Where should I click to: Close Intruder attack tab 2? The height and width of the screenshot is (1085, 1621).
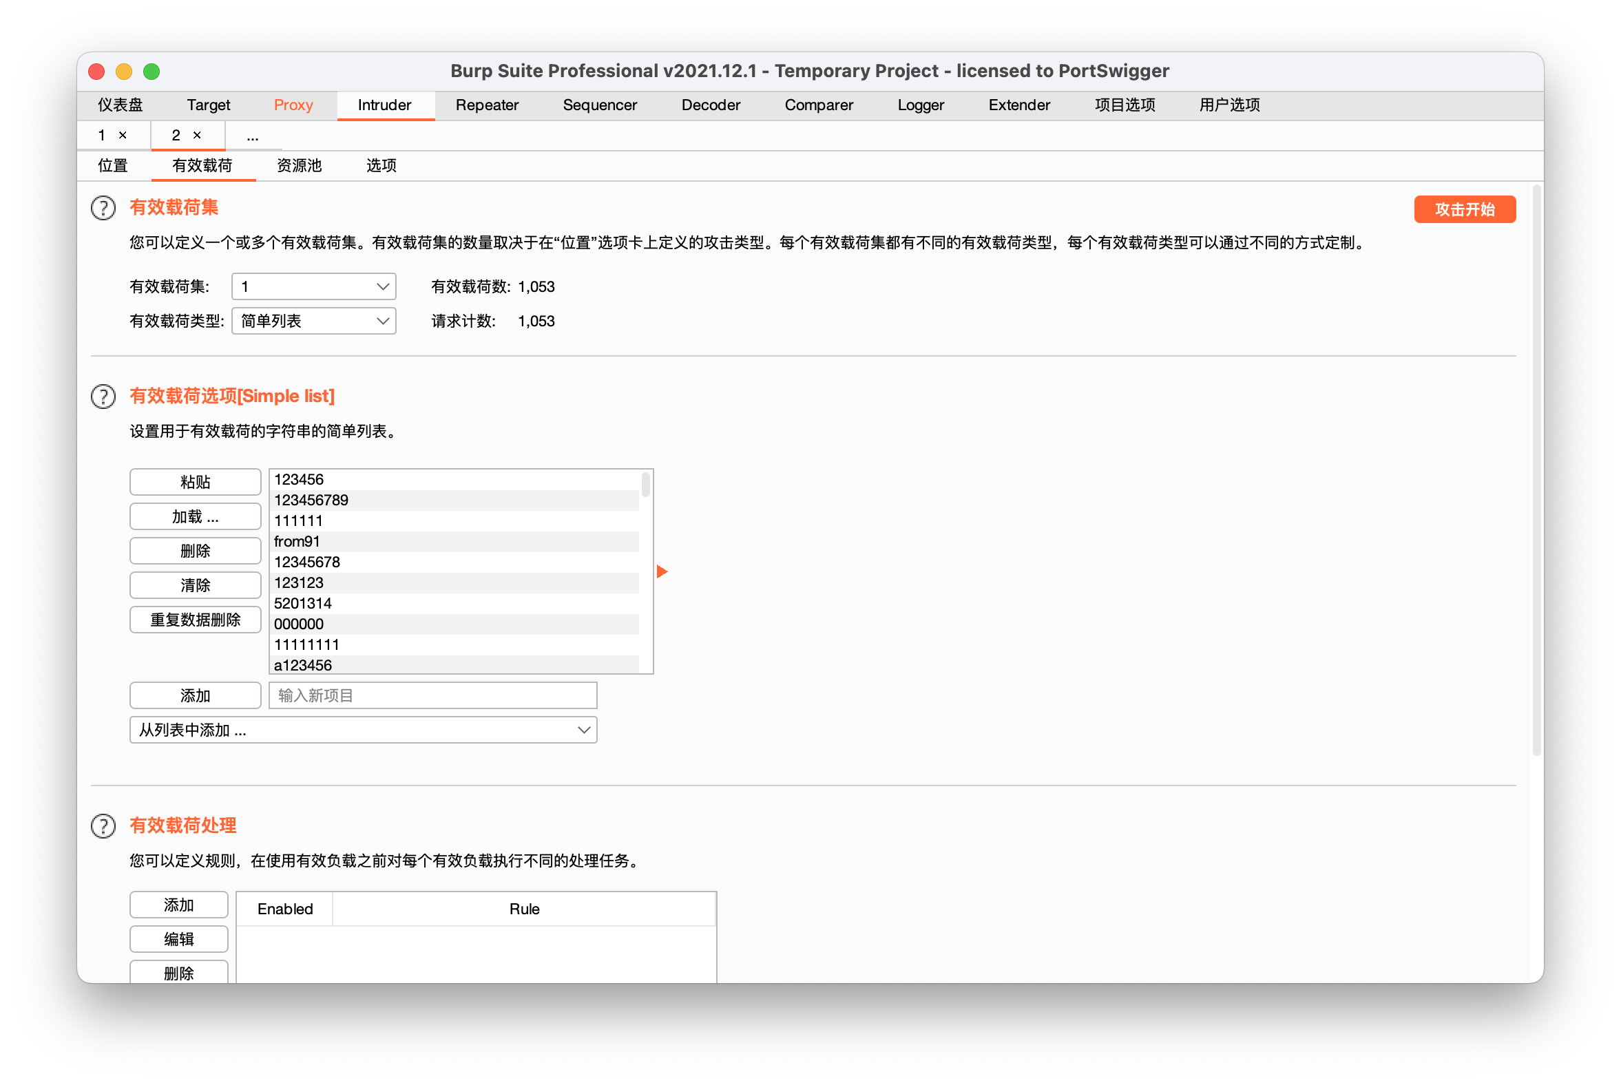tap(197, 135)
